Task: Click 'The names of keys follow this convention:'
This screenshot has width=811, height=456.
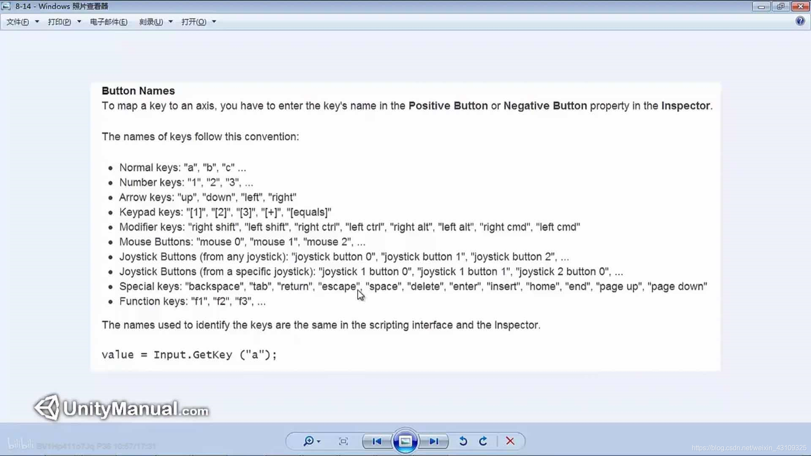Action: [200, 137]
